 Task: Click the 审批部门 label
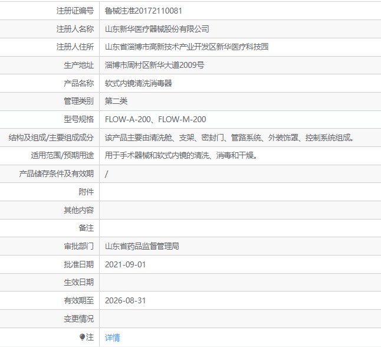(x=78, y=246)
